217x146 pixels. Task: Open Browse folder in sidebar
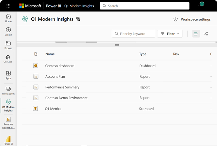8,45
